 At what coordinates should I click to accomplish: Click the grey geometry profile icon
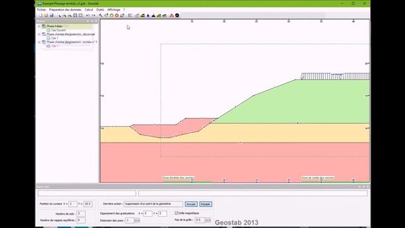[x=137, y=15]
